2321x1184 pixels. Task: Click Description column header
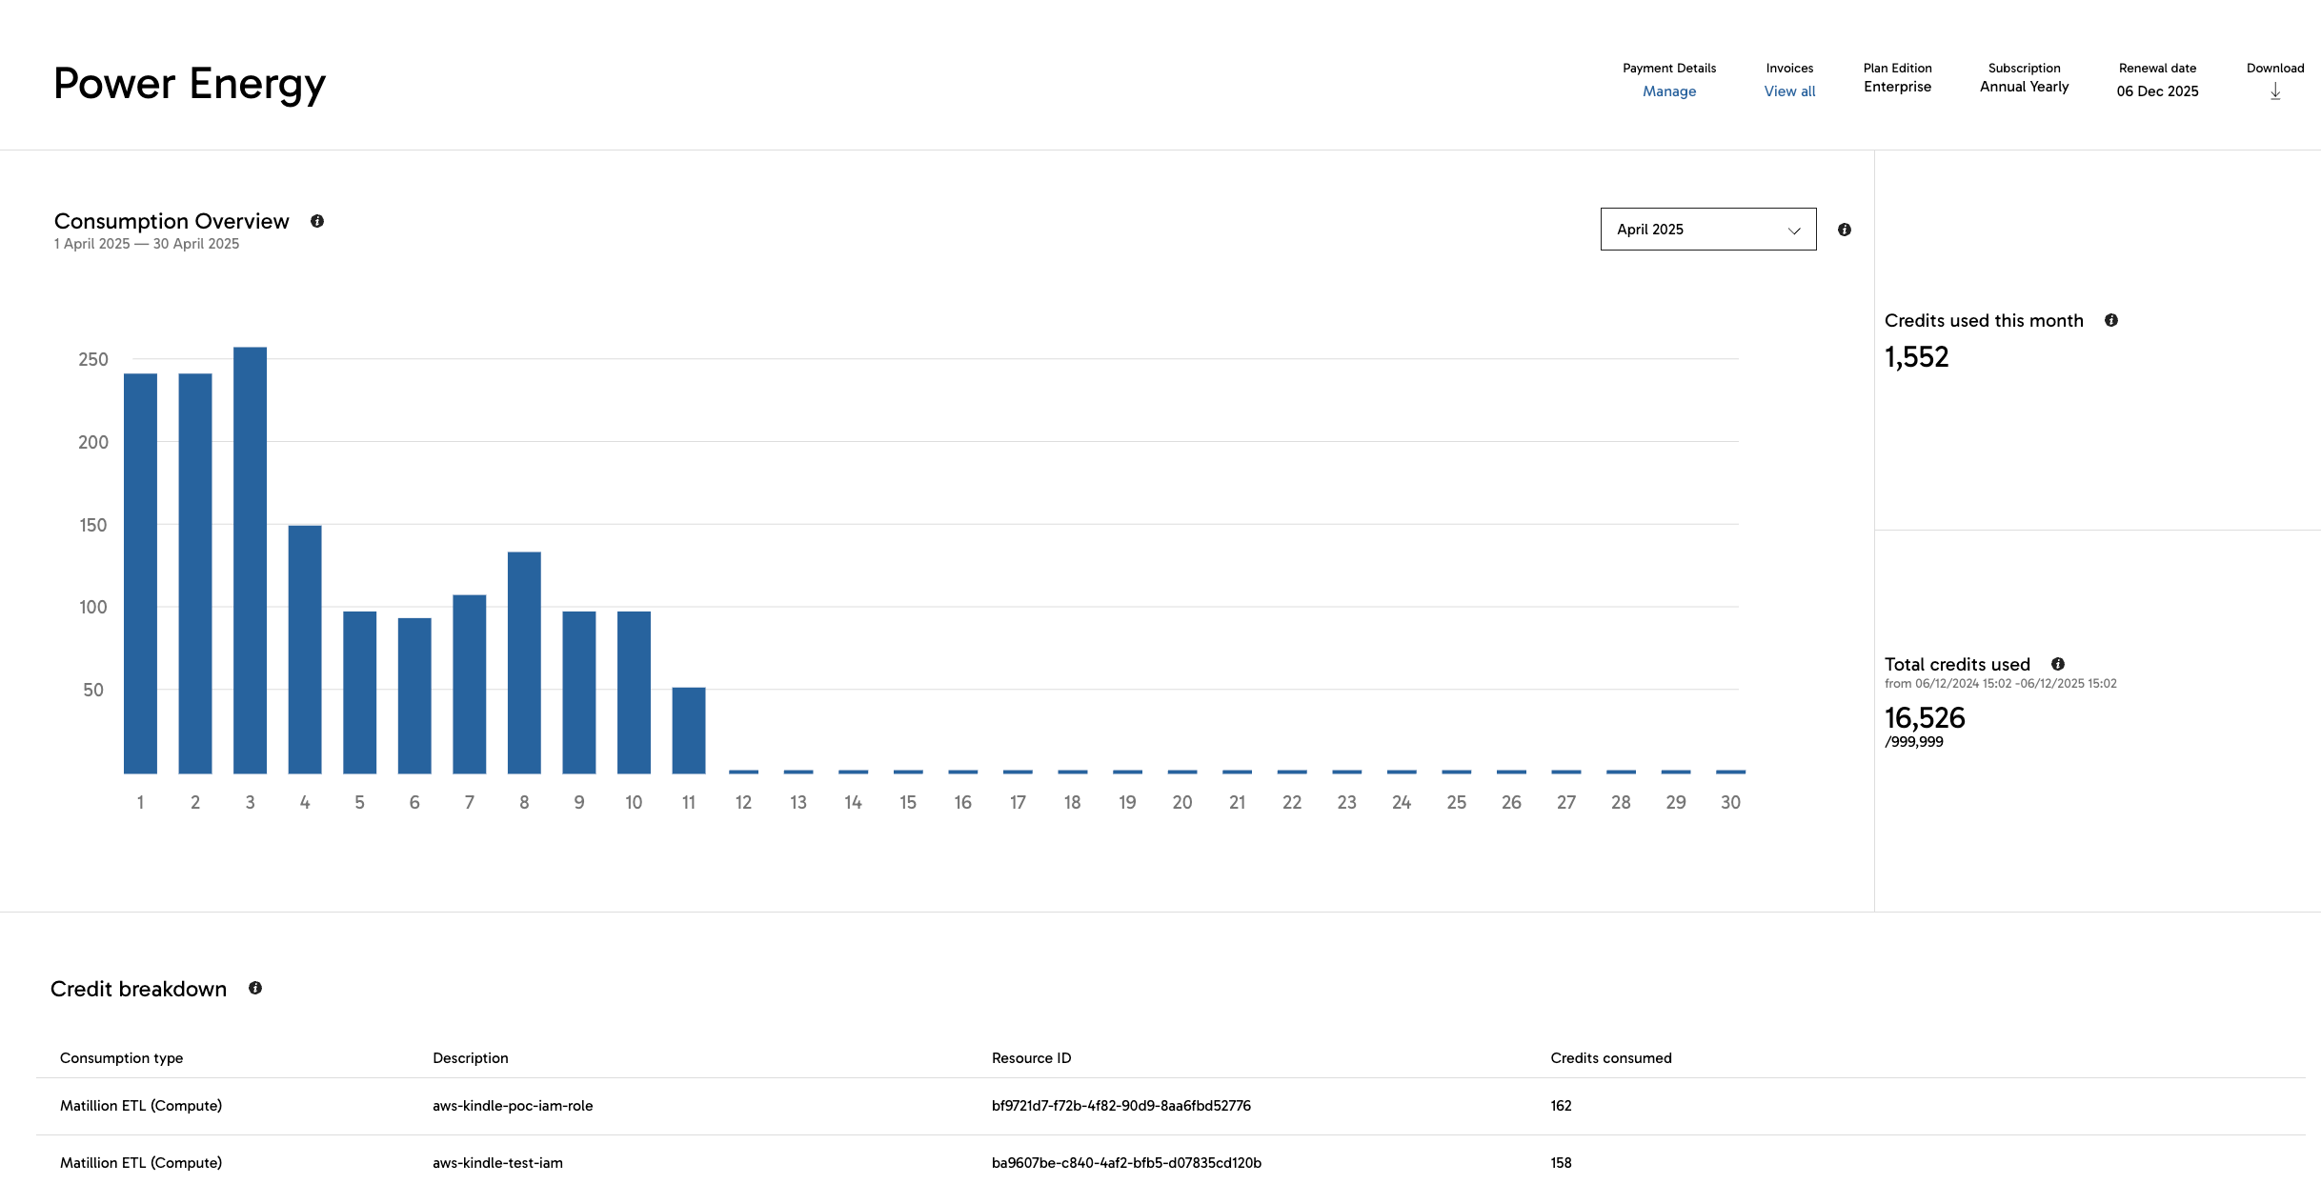point(471,1058)
